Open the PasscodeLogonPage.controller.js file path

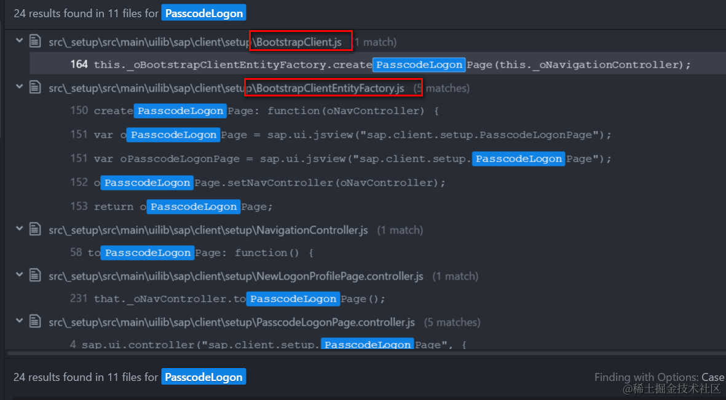232,322
